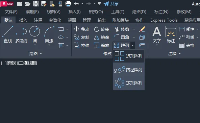Collapse the 阵列 dropdown arrow
Screen dimensions: 200x123
pyautogui.click(x=133, y=45)
